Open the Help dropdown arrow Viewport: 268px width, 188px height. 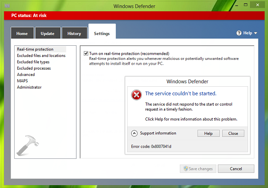pos(255,33)
